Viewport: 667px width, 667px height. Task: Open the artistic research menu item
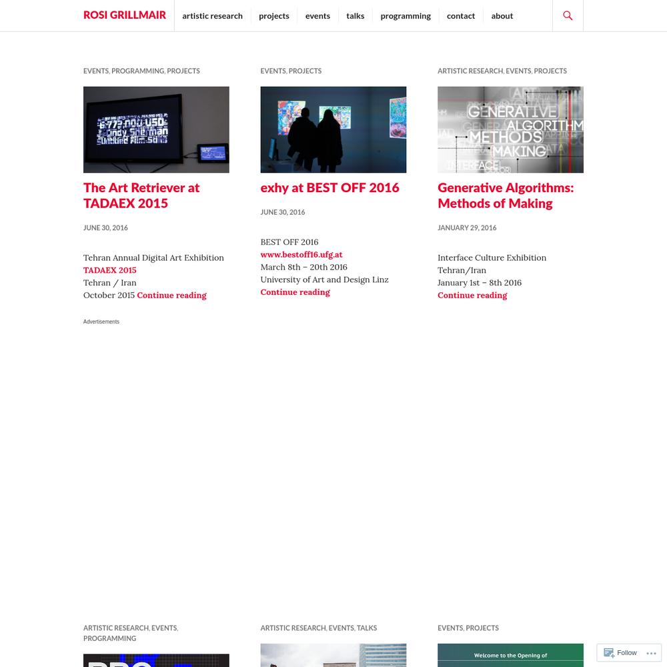pyautogui.click(x=212, y=16)
